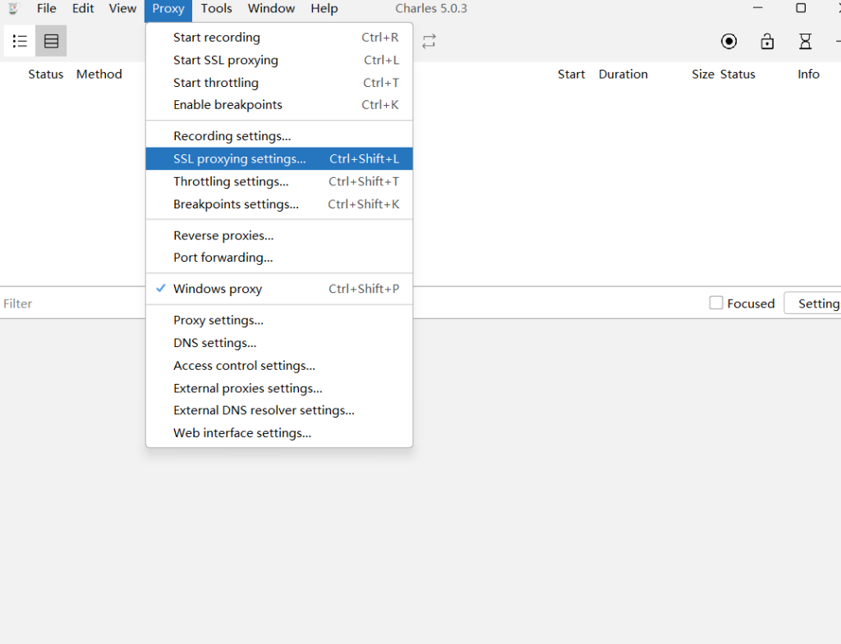Choose Throttling settings from Proxy menu
This screenshot has height=644, width=841.
pyautogui.click(x=231, y=181)
